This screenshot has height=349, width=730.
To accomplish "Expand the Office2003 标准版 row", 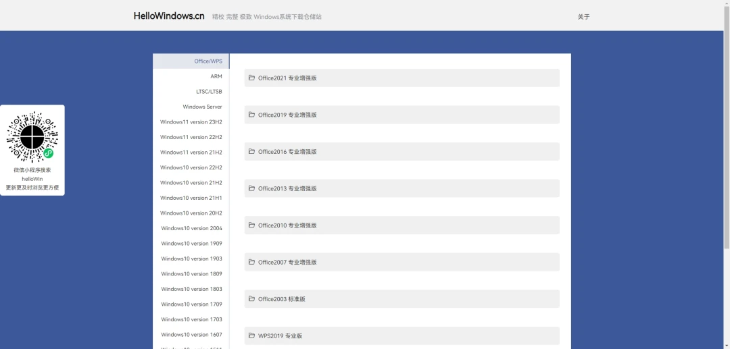I will pos(401,299).
